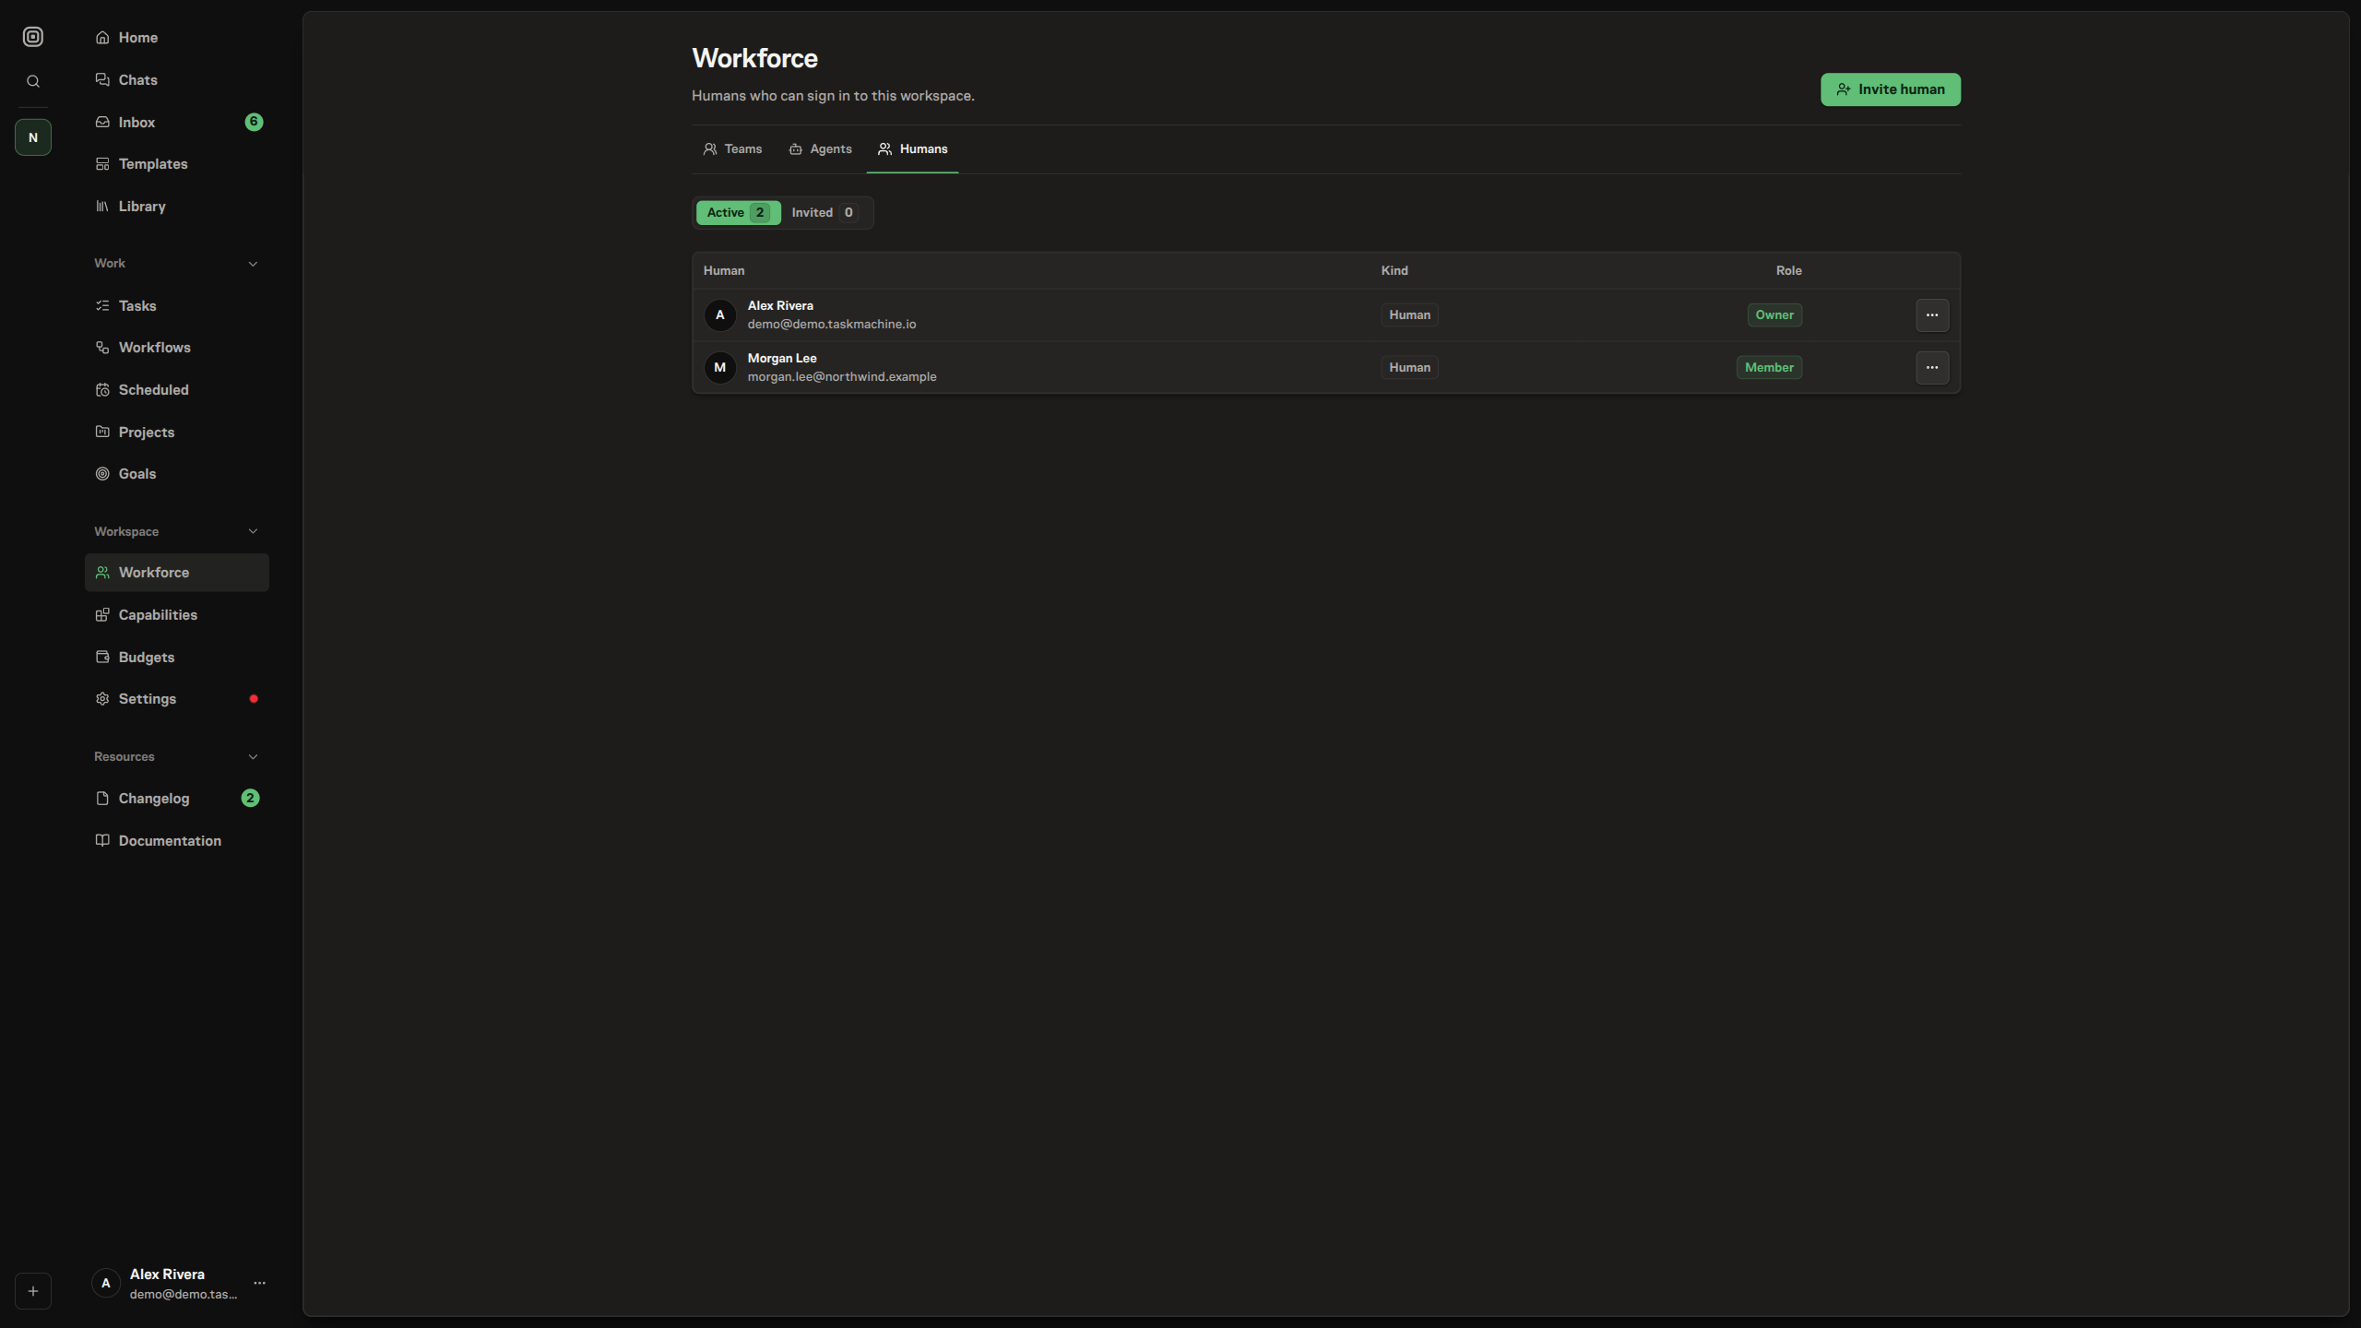The width and height of the screenshot is (2361, 1328).
Task: Click the Role column header
Action: pyautogui.click(x=1789, y=271)
